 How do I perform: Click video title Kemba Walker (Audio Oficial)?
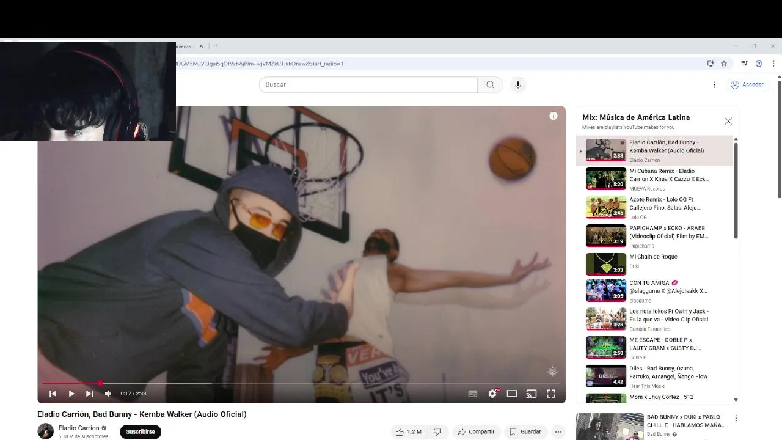tap(142, 414)
